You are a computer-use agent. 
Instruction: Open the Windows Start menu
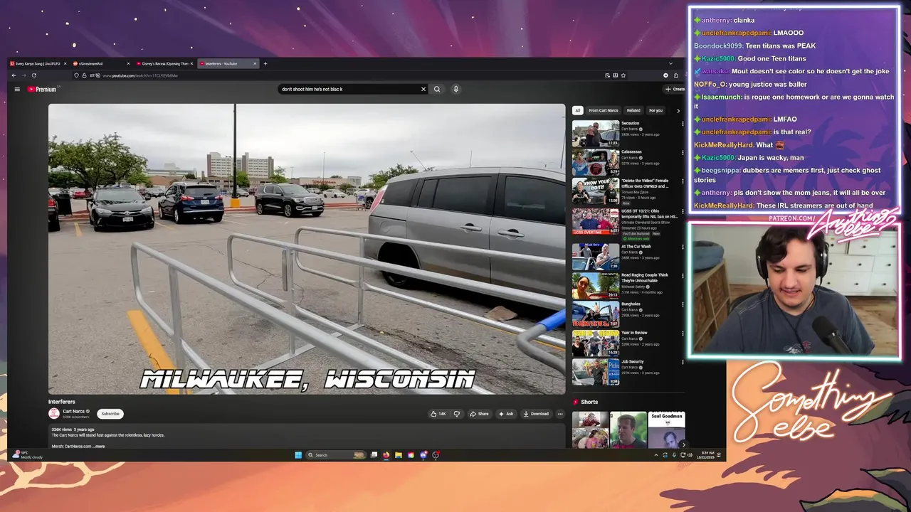coord(298,455)
